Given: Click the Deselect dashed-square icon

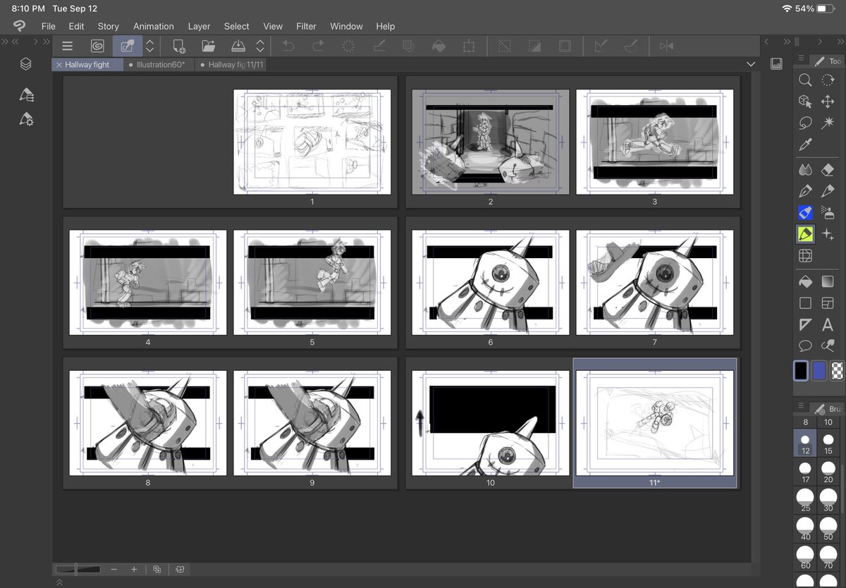Looking at the screenshot, I should tap(504, 46).
